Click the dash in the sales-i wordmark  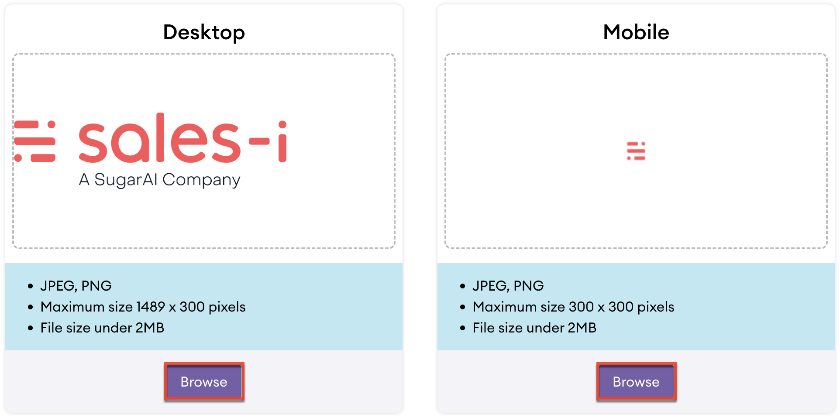pyautogui.click(x=259, y=141)
